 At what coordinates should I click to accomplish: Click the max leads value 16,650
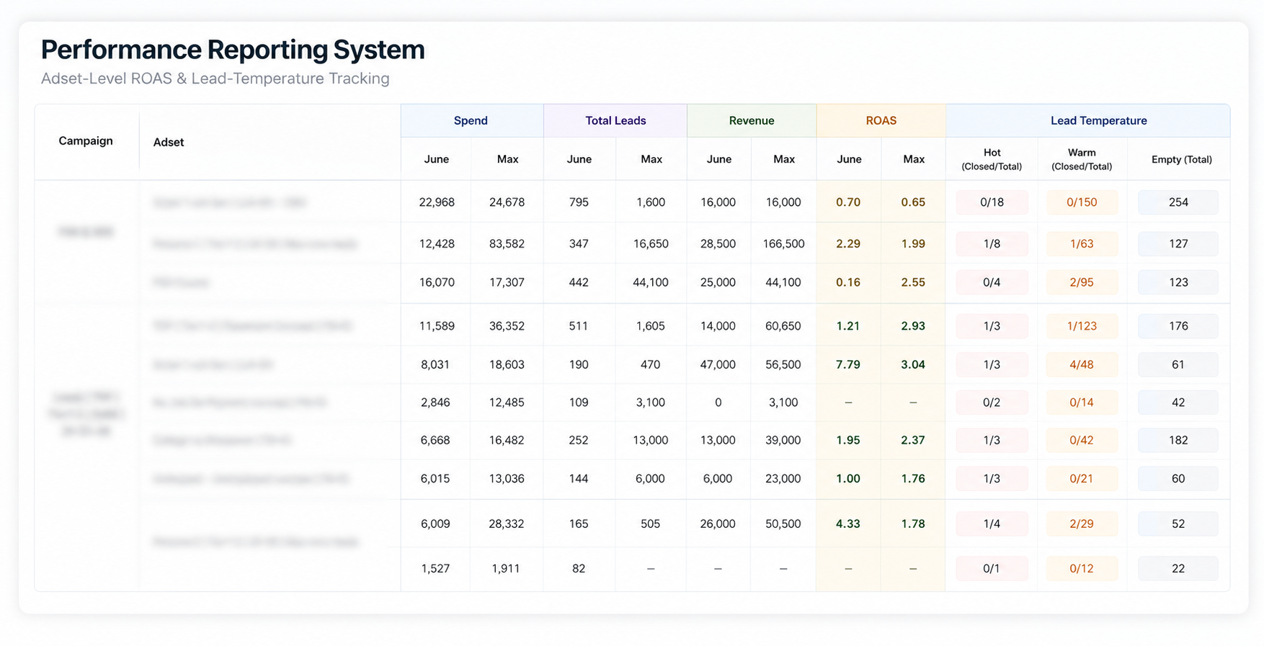(x=651, y=244)
